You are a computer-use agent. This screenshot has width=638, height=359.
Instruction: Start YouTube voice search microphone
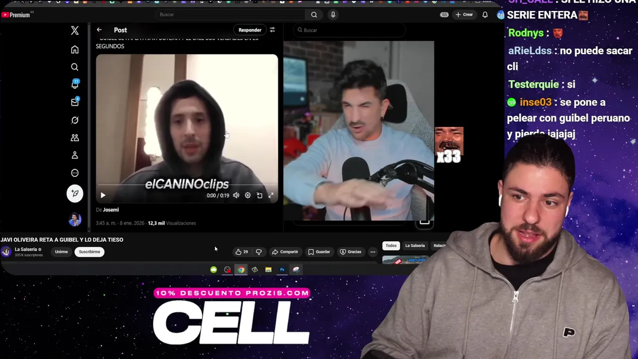333,14
